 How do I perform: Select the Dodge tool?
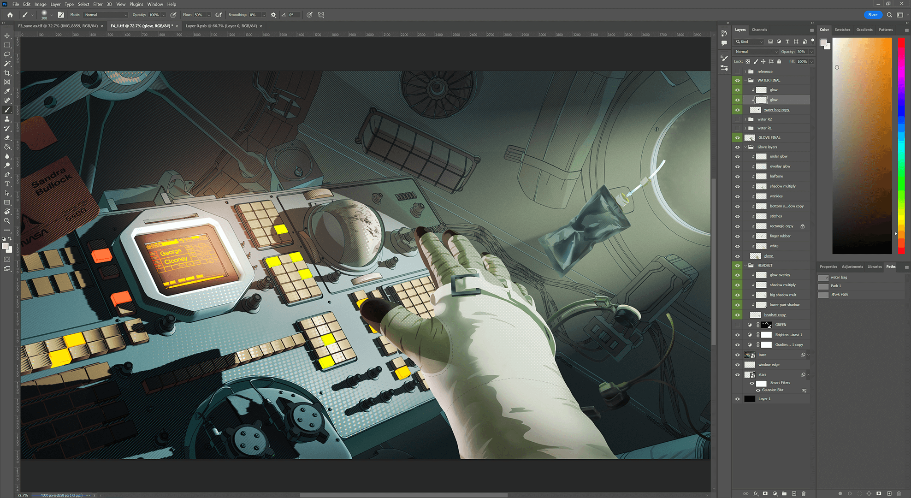tap(7, 166)
